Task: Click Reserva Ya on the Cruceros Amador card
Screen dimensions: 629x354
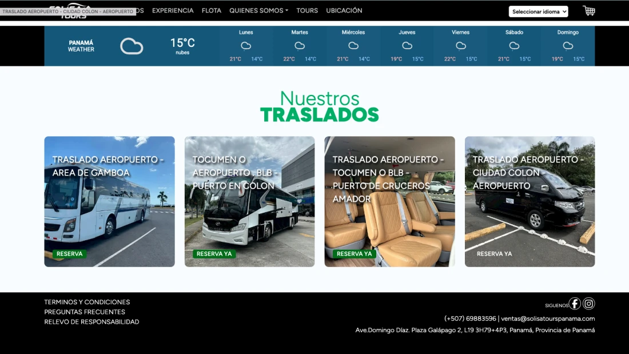Action: 354,254
